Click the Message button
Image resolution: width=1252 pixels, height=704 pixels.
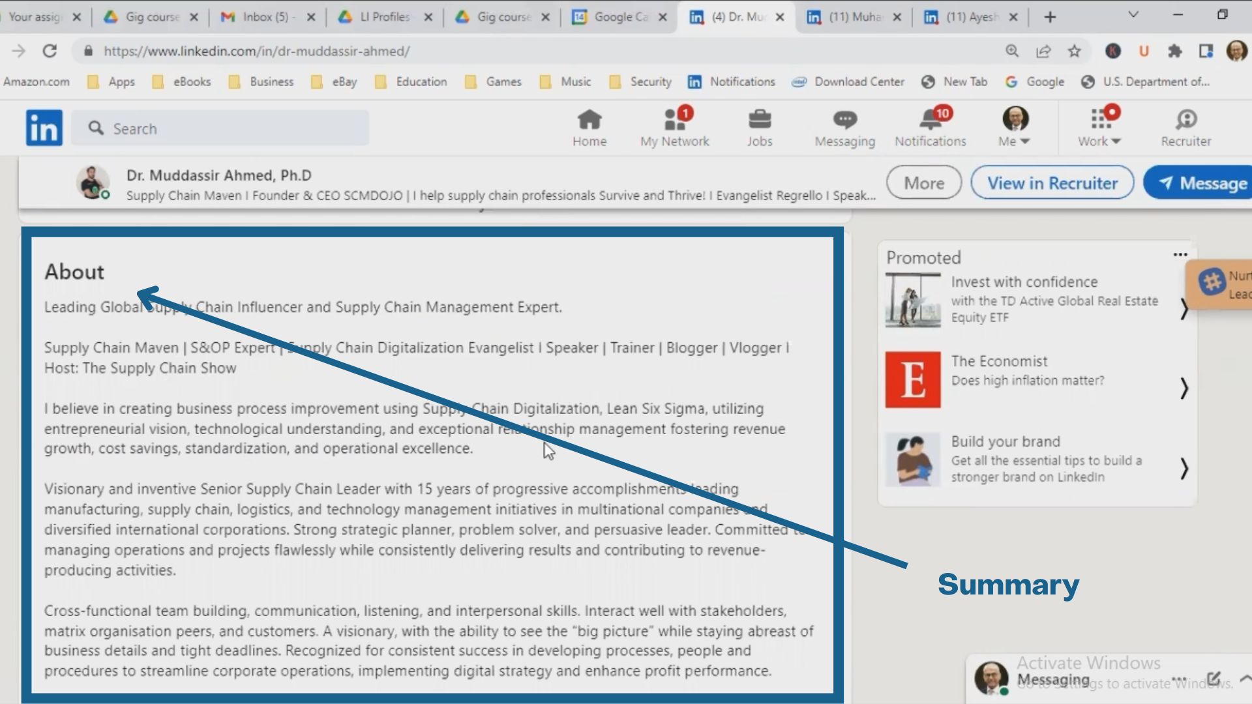pyautogui.click(x=1199, y=183)
